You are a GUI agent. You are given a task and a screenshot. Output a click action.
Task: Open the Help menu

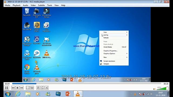click(x=63, y=5)
